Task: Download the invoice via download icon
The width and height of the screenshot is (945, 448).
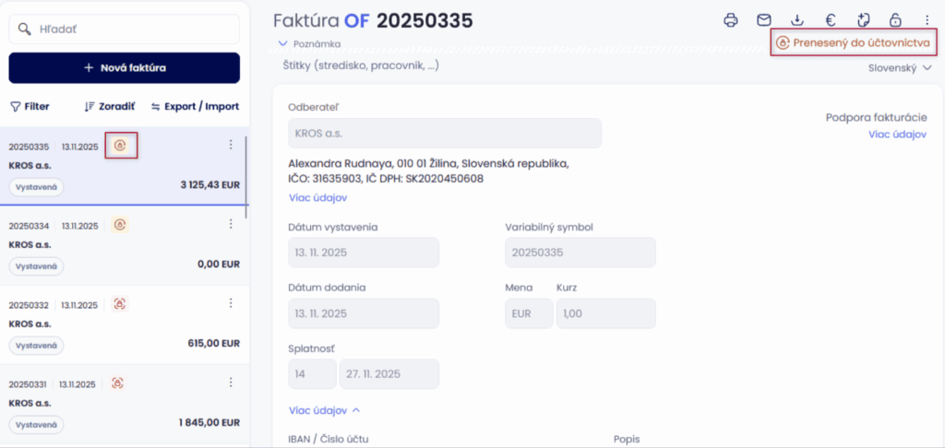Action: pos(797,20)
